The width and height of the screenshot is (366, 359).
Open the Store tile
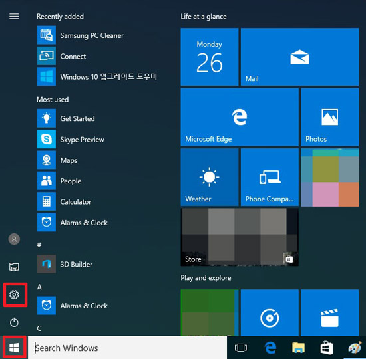tap(240, 237)
